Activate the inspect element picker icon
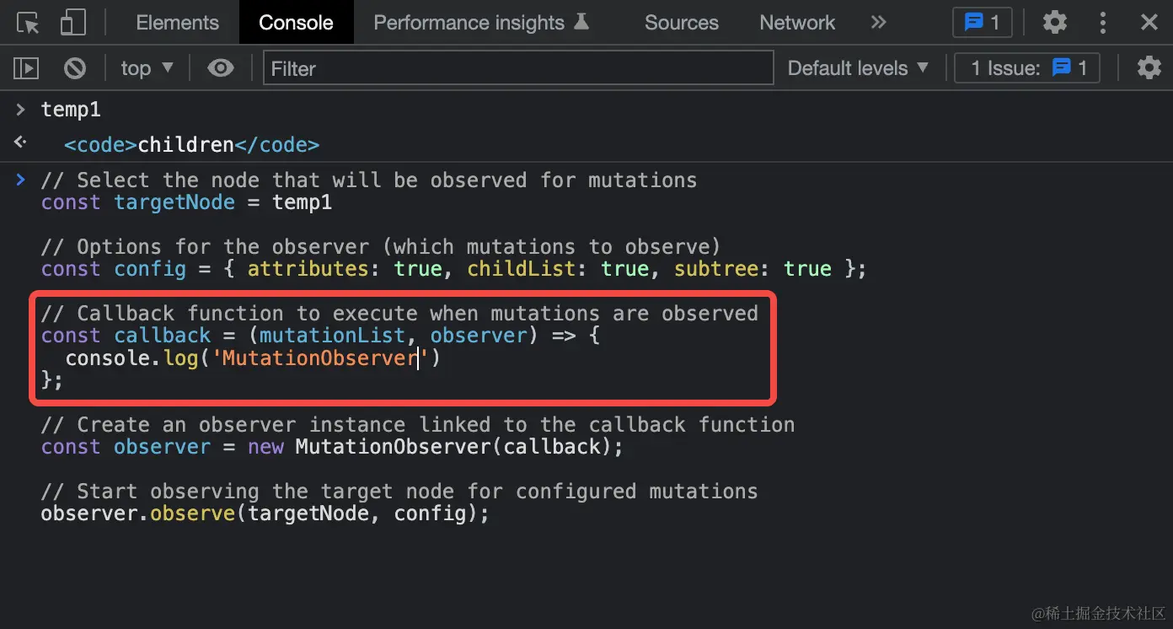This screenshot has width=1173, height=629. [x=28, y=23]
